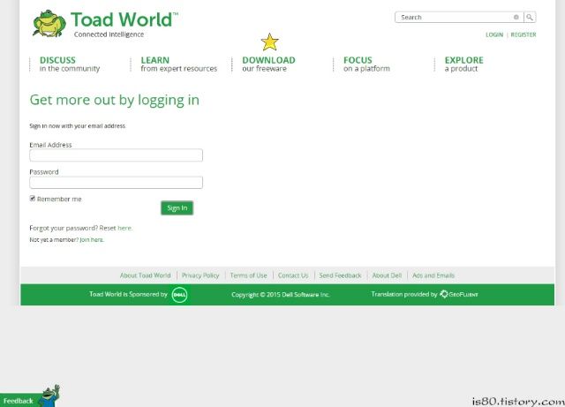
Task: Click the REGISTER link at top right
Action: coord(524,34)
